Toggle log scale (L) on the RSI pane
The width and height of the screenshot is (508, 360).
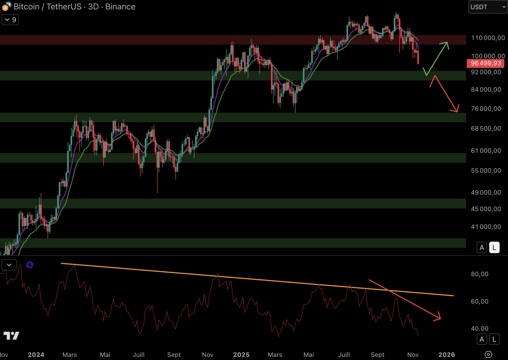494,339
